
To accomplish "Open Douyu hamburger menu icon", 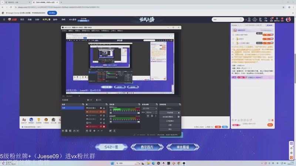I will 4,20.
